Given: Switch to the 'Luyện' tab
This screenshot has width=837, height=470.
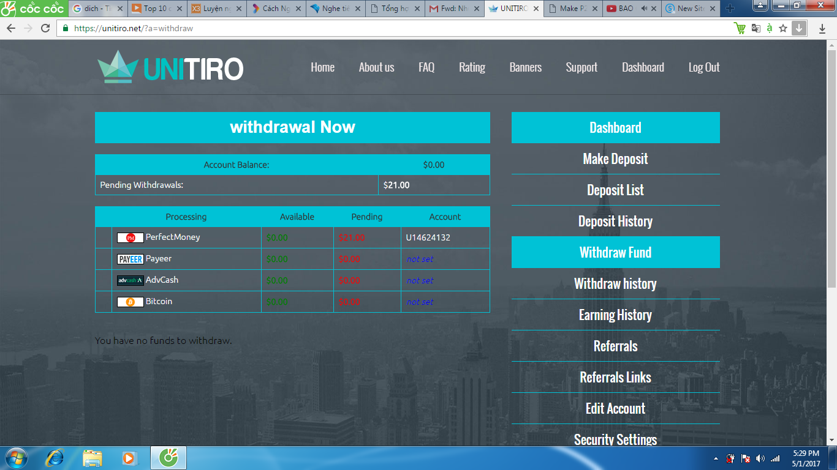Looking at the screenshot, I should (x=216, y=9).
